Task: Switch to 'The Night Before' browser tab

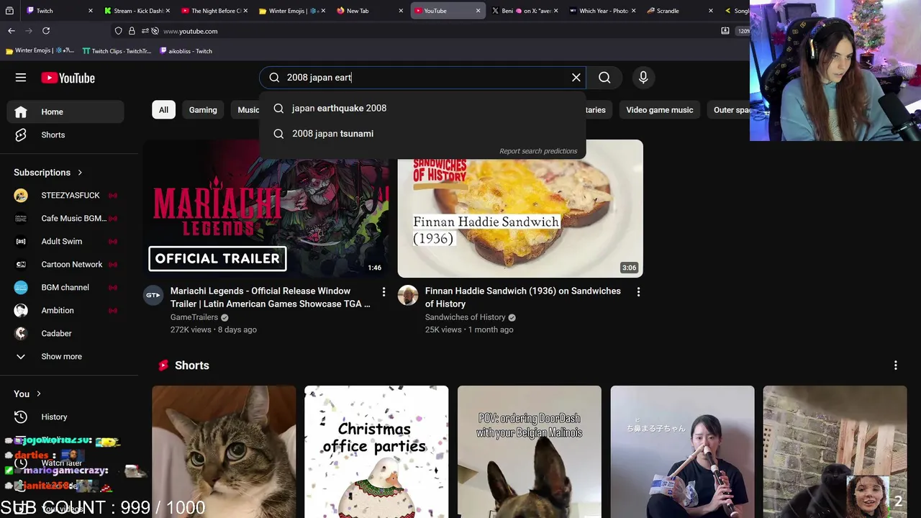Action: tap(214, 11)
